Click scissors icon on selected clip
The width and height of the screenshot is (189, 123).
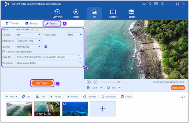click(49, 114)
